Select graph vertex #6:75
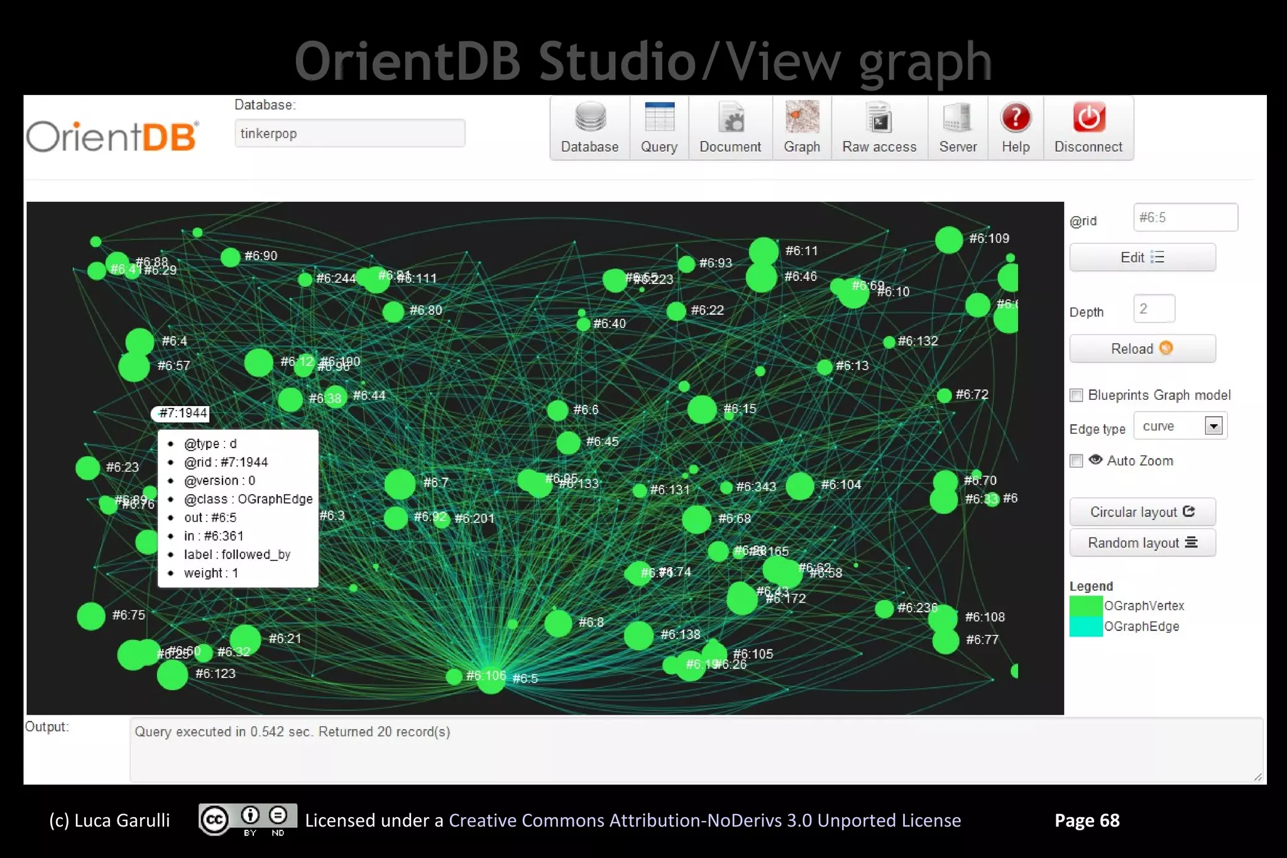Screen dimensions: 1287x858 [91, 616]
